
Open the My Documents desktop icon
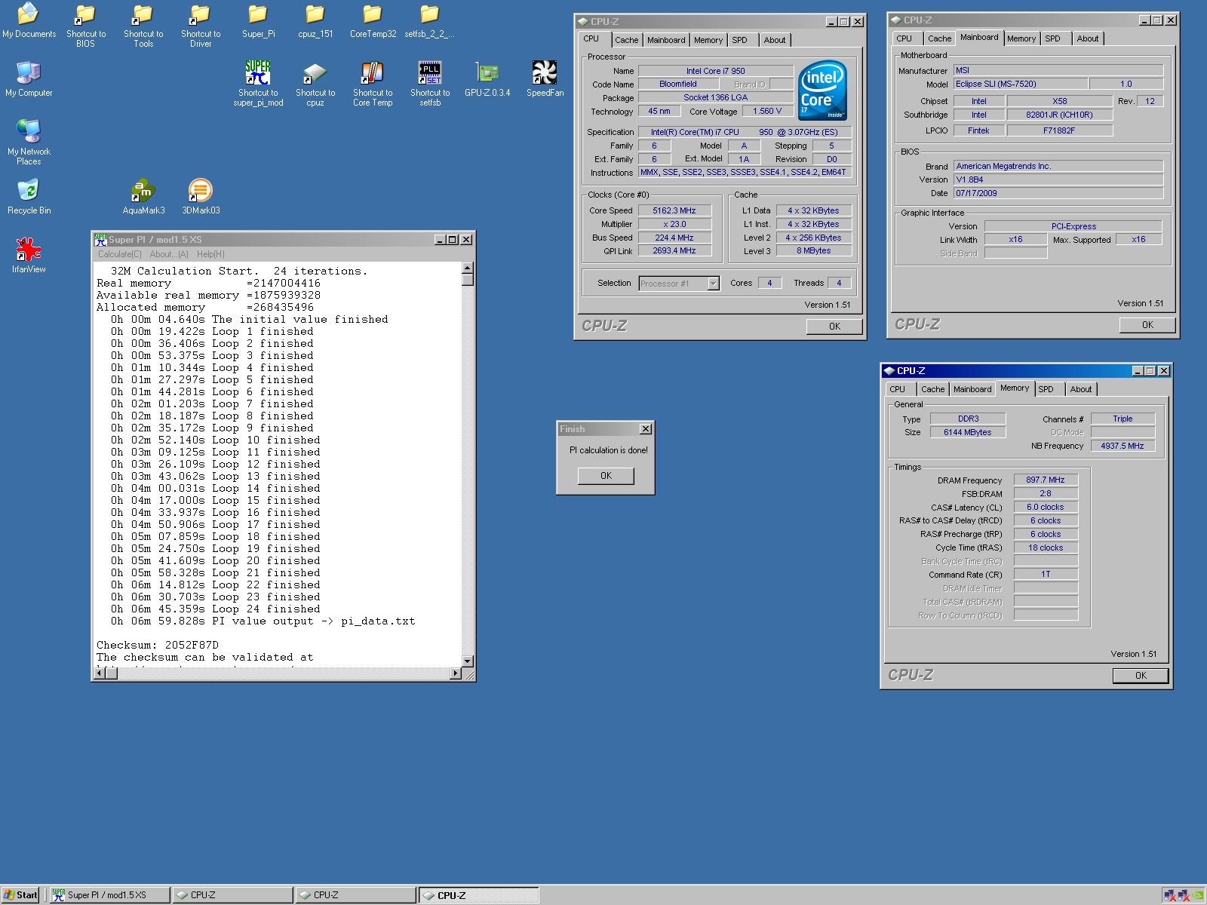(29, 21)
